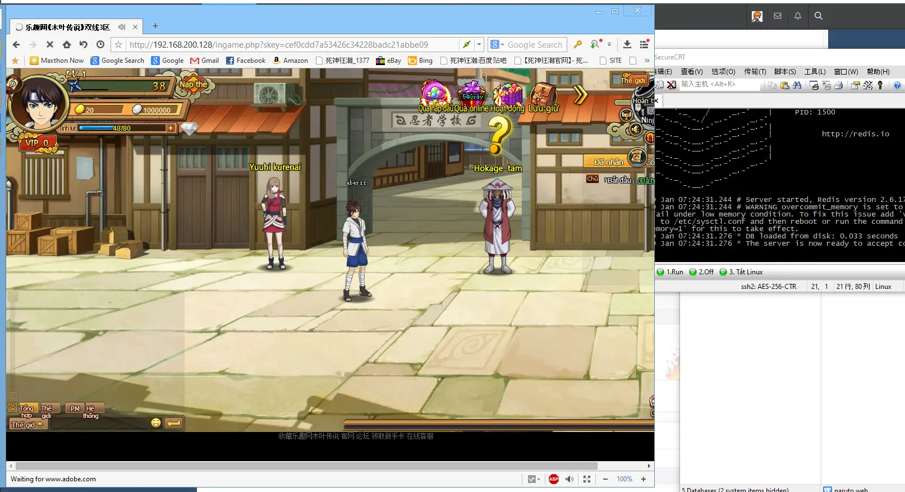Open the browser history clock icon
Viewport: 905px width, 492px height.
[x=100, y=44]
